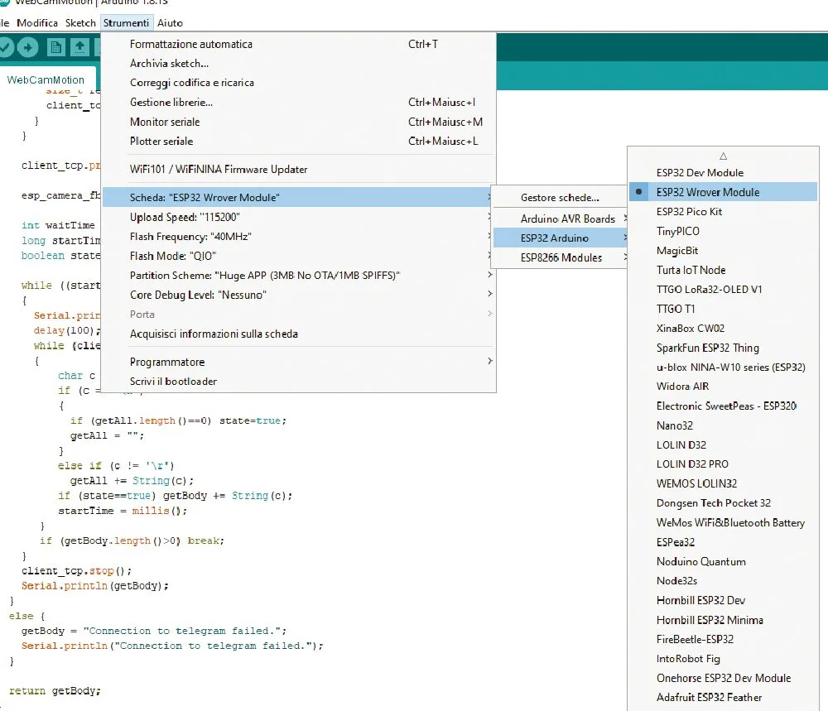The width and height of the screenshot is (828, 711).
Task: Click the Open sketch toolbar icon
Action: coord(79,47)
